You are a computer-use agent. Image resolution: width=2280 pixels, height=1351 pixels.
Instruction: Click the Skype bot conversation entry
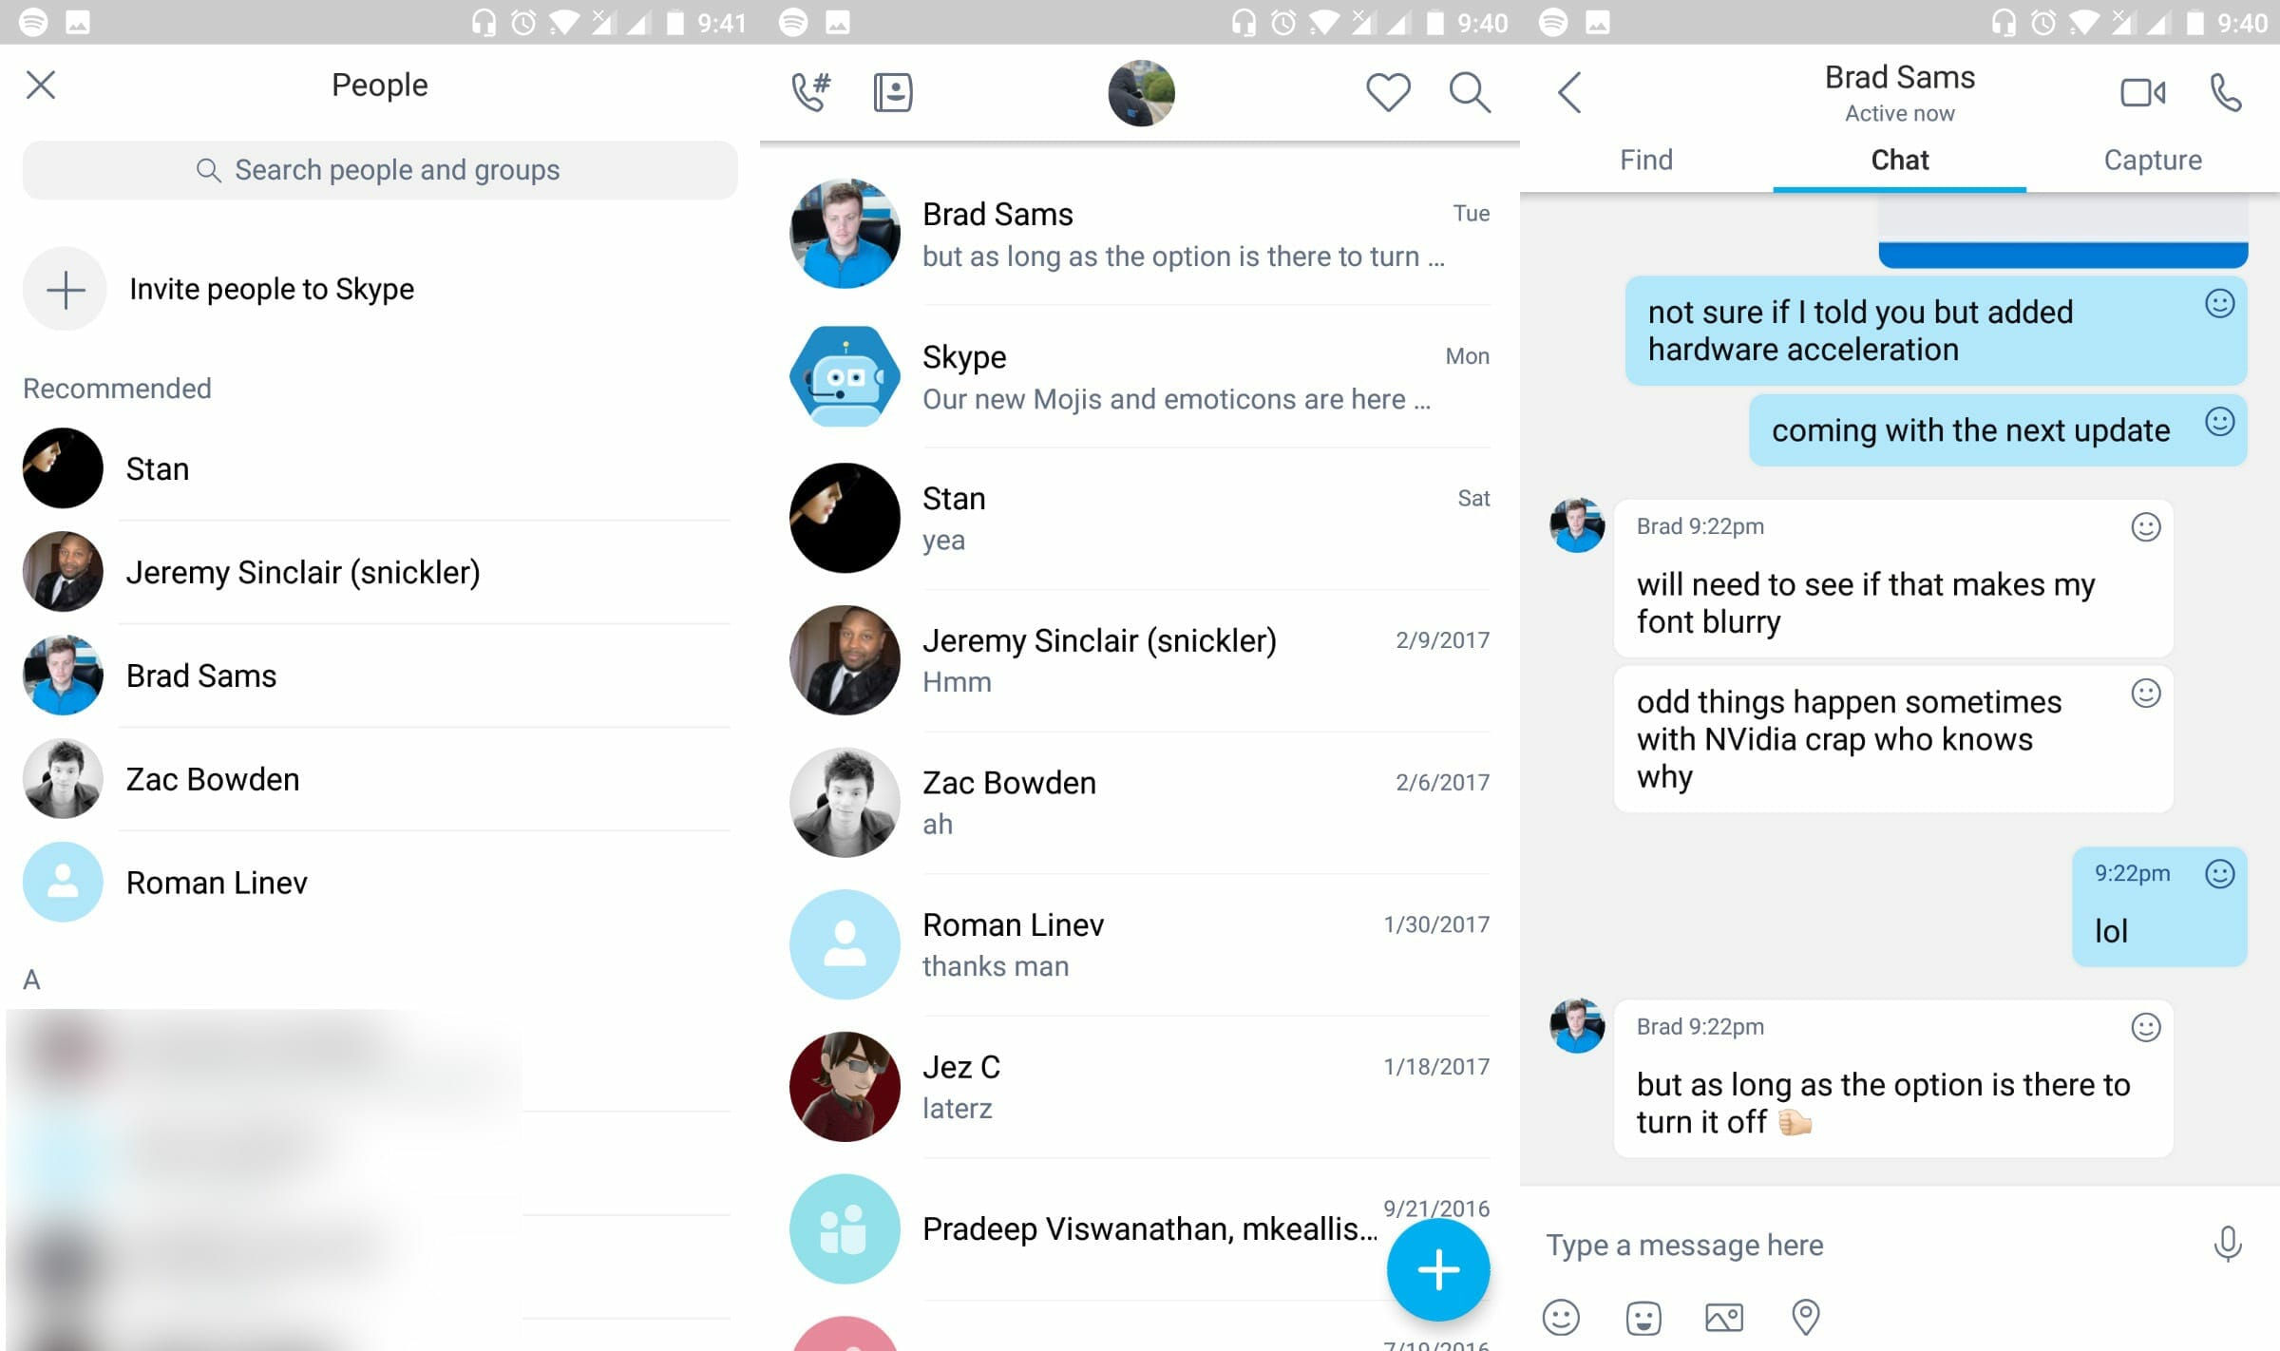click(1137, 374)
